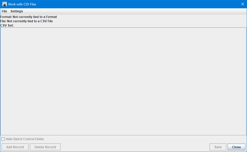Viewport: 247px width, 152px height.
Task: Click the Add Record button
Action: click(x=15, y=147)
